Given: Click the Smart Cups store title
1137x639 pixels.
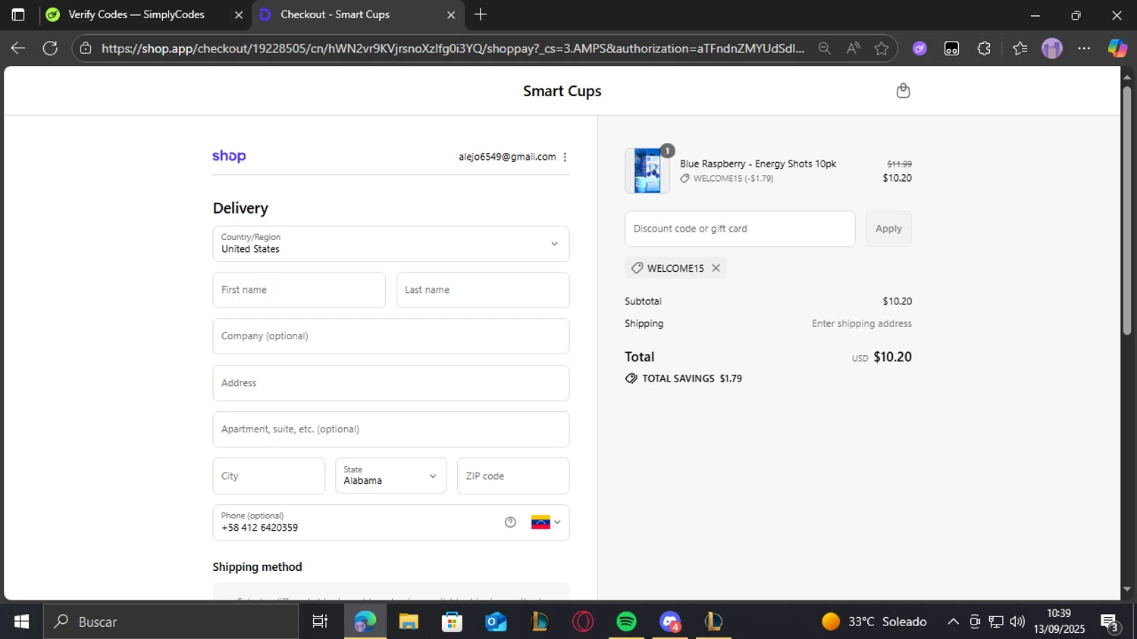Looking at the screenshot, I should (x=562, y=91).
